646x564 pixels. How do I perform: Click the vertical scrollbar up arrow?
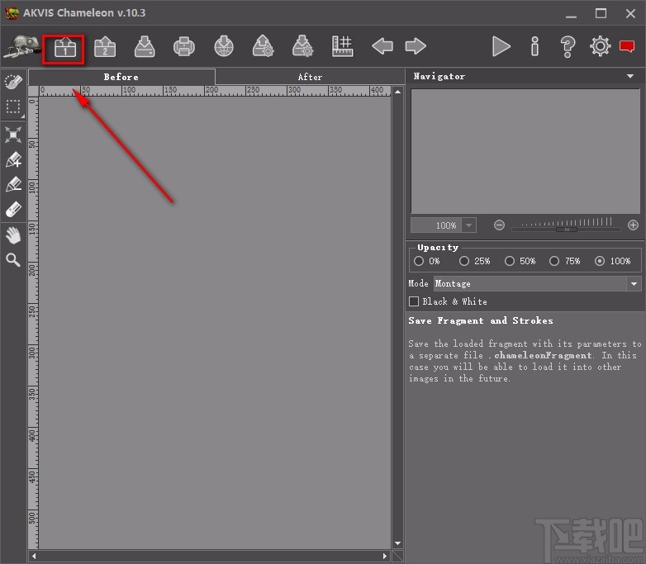tap(397, 92)
